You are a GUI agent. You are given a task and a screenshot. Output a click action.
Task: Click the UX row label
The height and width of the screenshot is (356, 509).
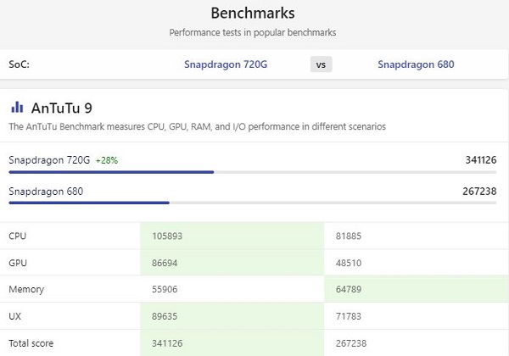(15, 316)
